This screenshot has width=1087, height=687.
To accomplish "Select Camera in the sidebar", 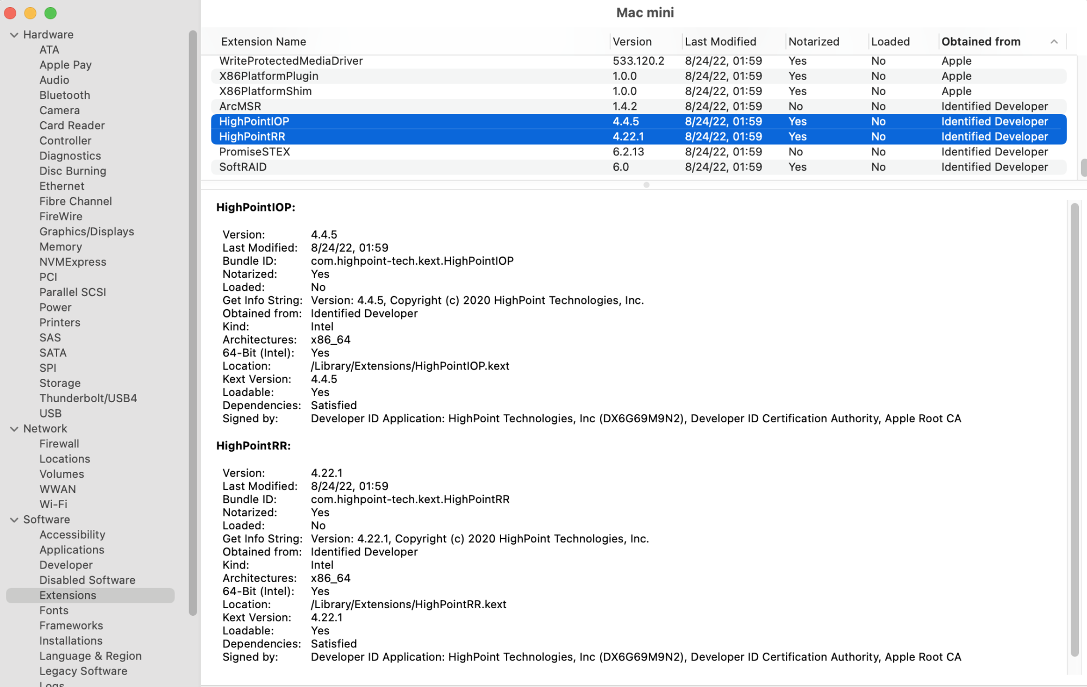I will [59, 110].
